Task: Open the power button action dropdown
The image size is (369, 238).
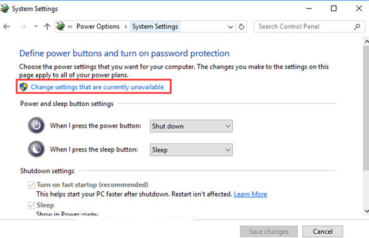Action: 191,126
